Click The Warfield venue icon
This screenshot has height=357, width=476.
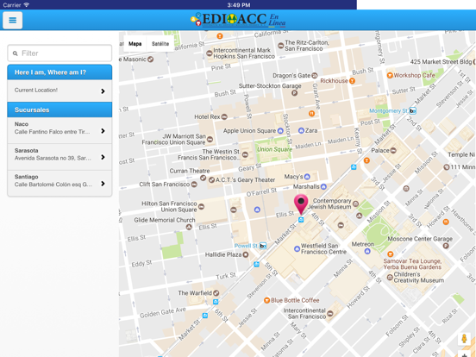216,293
